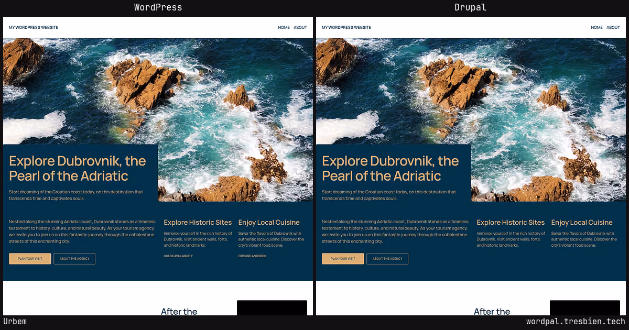Click the Urbem footer label
The image size is (629, 330).
[15, 322]
